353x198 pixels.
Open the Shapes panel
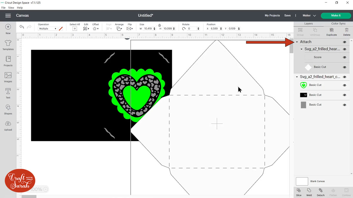[x=8, y=110]
